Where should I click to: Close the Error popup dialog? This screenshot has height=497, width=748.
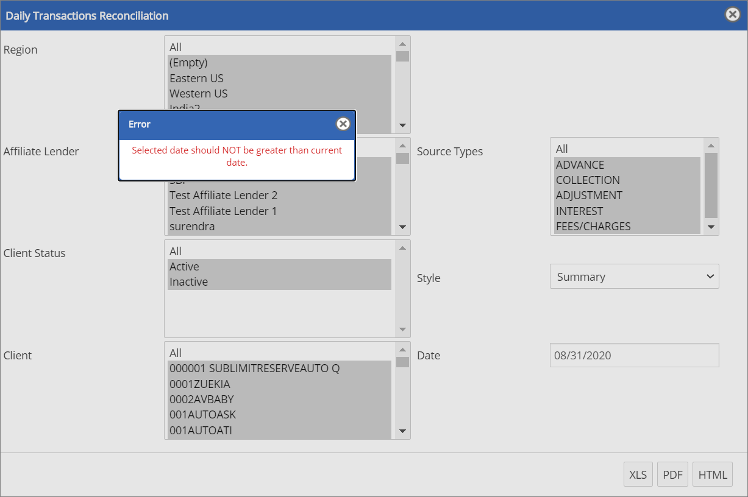(x=343, y=124)
